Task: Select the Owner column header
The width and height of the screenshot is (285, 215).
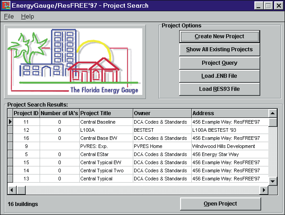Action: pyautogui.click(x=162, y=113)
